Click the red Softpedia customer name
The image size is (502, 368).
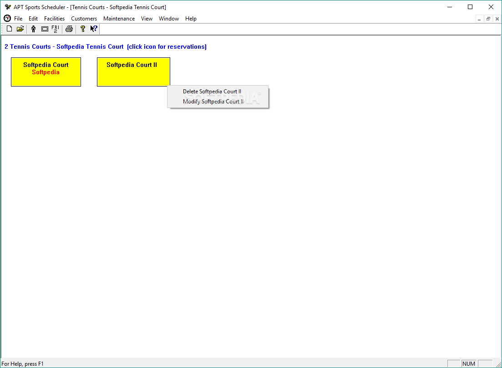tap(46, 72)
